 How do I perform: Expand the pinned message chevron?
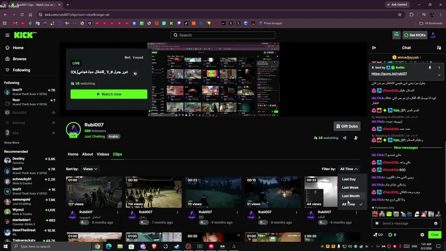(439, 75)
